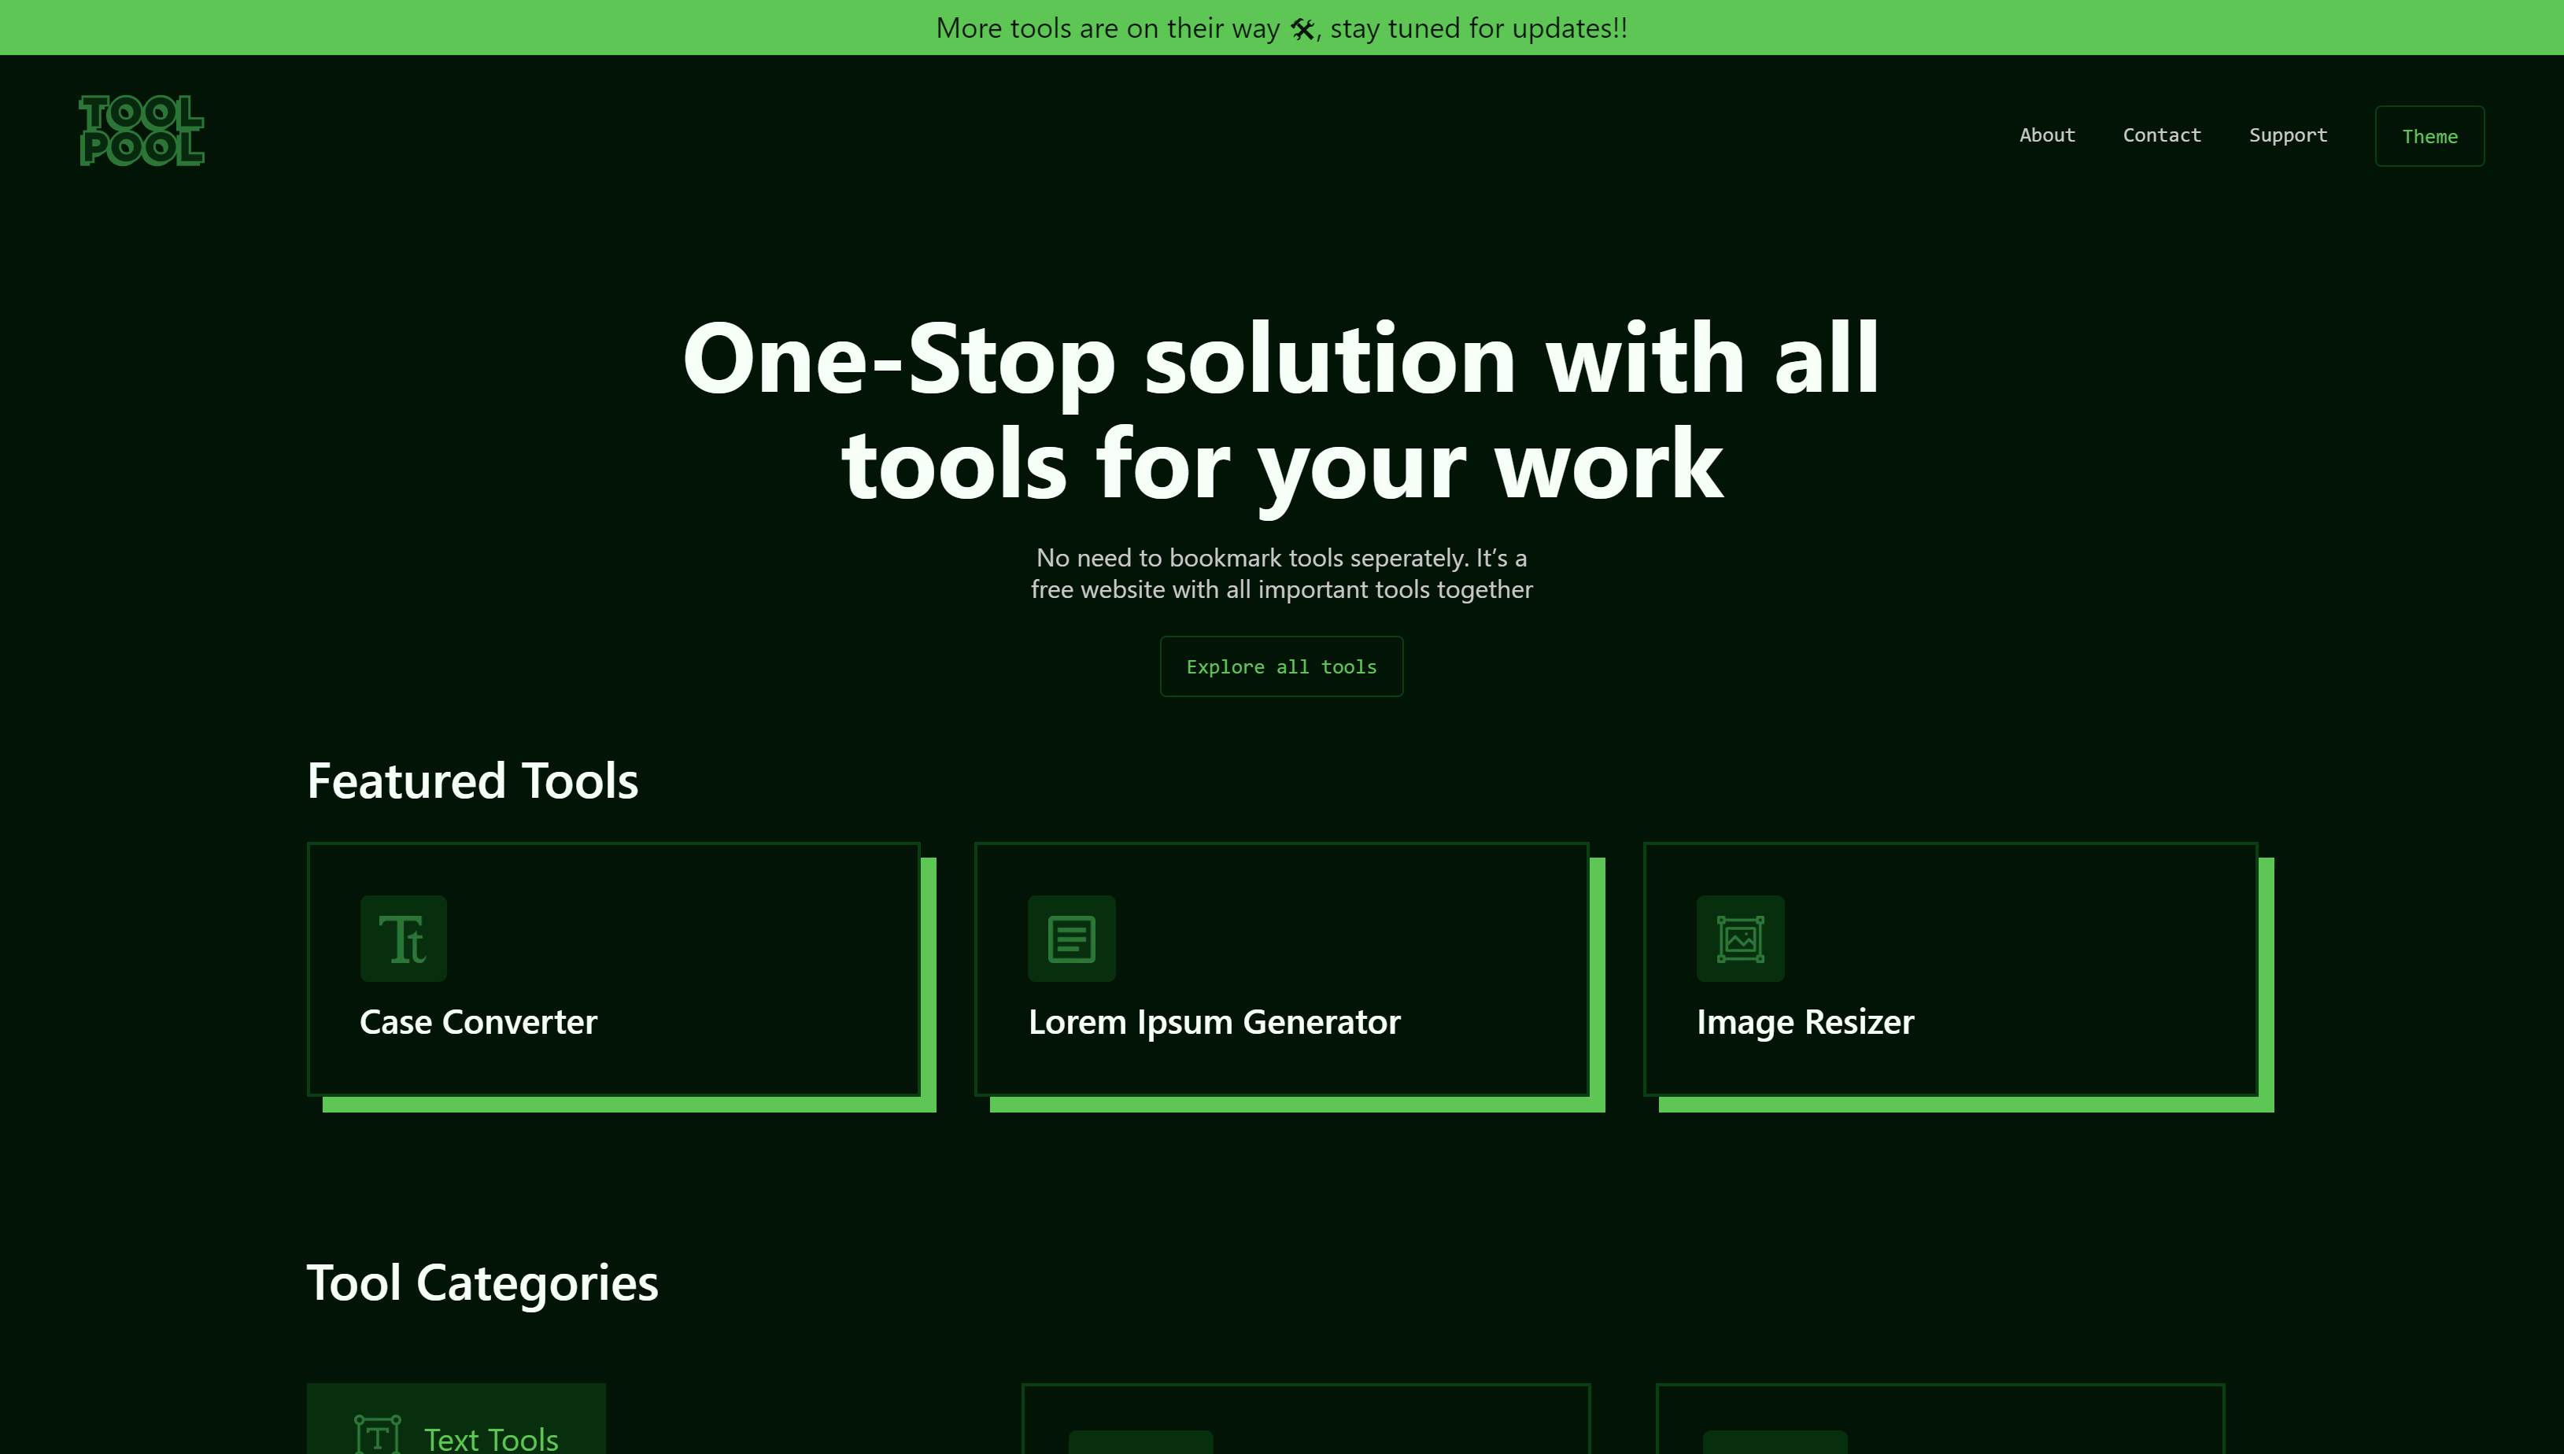
Task: Click the Image Resizer icon
Action: click(1740, 939)
